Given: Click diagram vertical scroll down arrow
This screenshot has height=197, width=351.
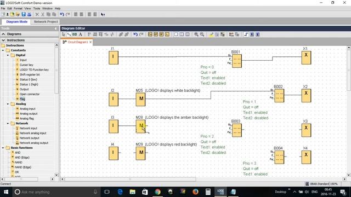Looking at the screenshot, I should (x=349, y=175).
